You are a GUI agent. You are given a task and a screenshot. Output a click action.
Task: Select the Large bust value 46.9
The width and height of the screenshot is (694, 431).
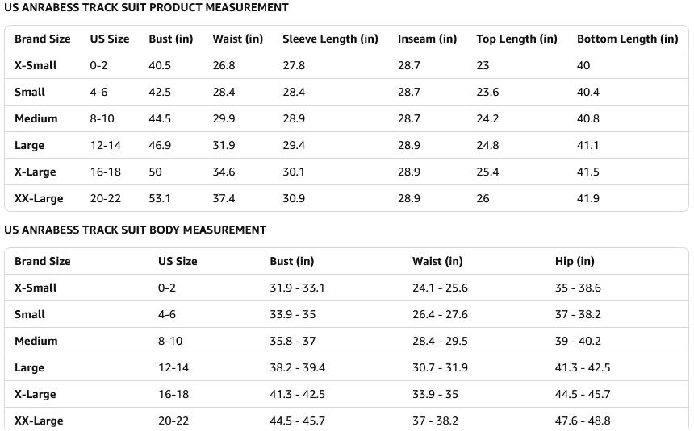pyautogui.click(x=160, y=146)
